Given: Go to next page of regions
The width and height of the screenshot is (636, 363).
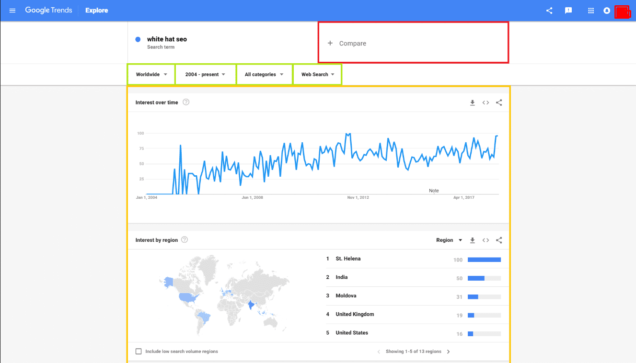Looking at the screenshot, I should point(449,352).
